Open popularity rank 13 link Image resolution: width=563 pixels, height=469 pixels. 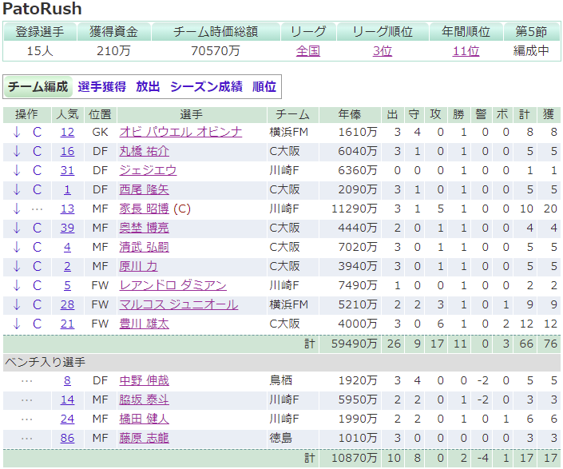67,209
